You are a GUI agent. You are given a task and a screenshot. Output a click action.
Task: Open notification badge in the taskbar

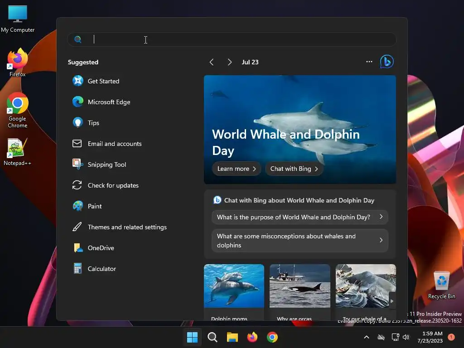451,337
